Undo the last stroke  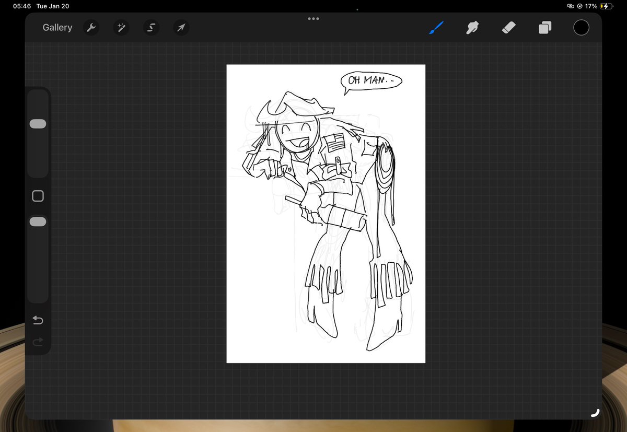click(38, 320)
